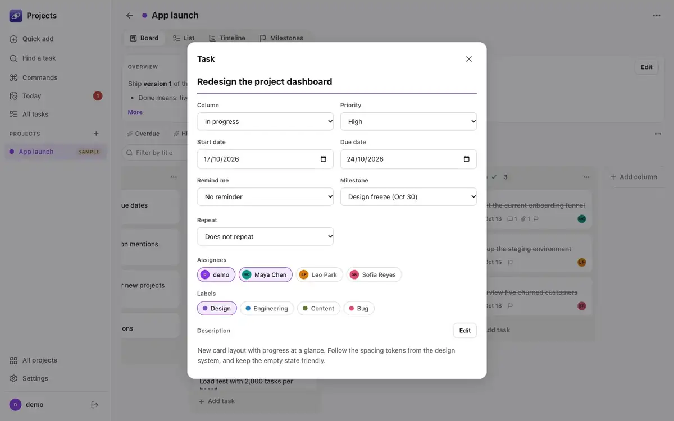This screenshot has width=674, height=421.
Task: Click the Quick add plus icon
Action: 13,39
